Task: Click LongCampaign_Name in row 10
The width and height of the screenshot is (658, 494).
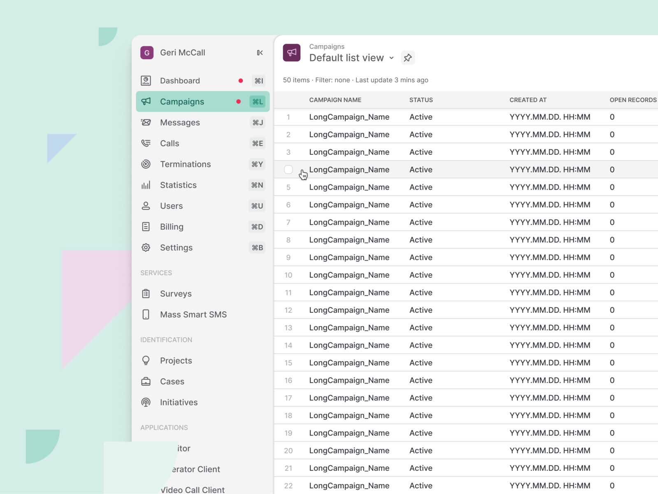Action: tap(349, 275)
